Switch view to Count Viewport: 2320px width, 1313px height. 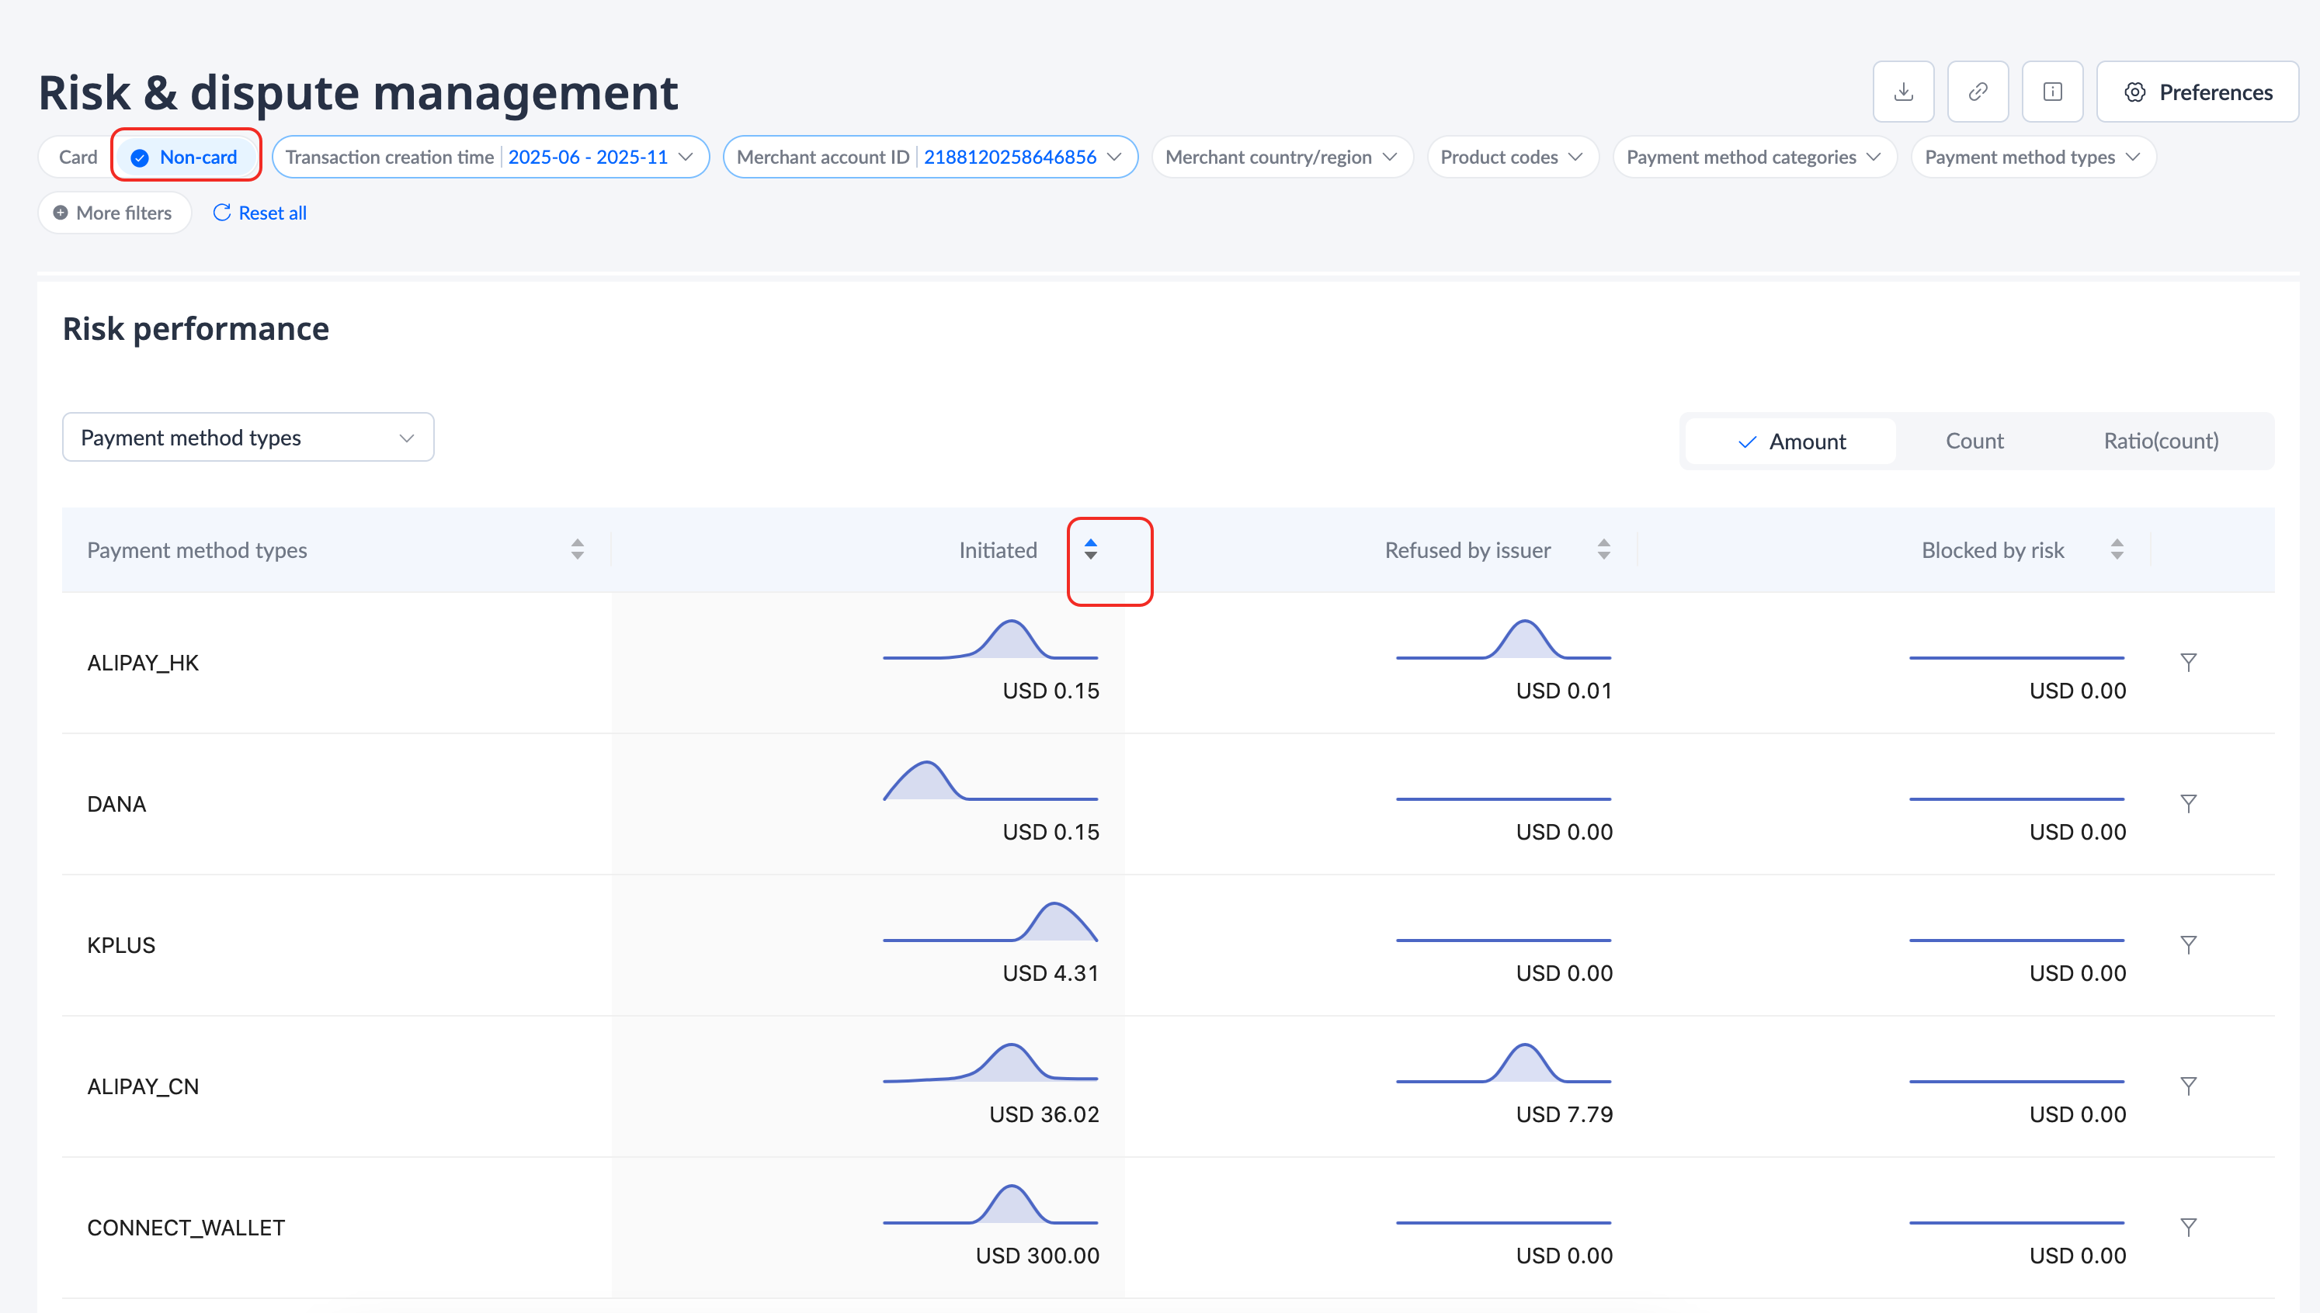pyautogui.click(x=1974, y=441)
